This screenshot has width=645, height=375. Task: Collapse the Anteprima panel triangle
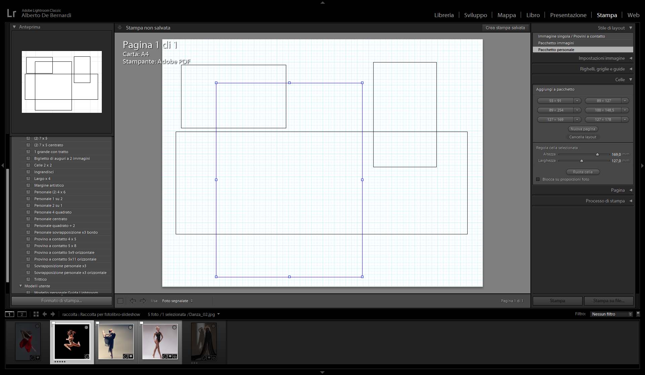point(14,27)
